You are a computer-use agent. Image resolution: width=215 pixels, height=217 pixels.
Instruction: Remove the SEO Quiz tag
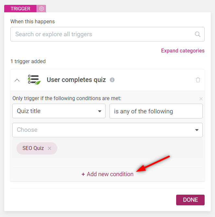[x=50, y=148]
